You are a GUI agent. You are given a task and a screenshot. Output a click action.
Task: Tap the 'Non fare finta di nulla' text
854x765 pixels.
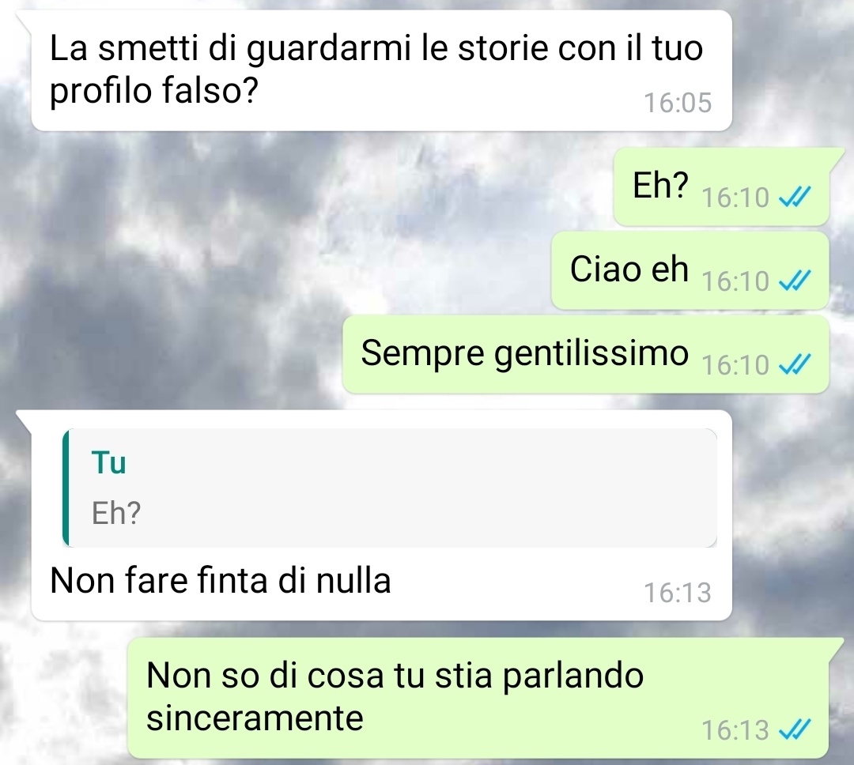(220, 580)
